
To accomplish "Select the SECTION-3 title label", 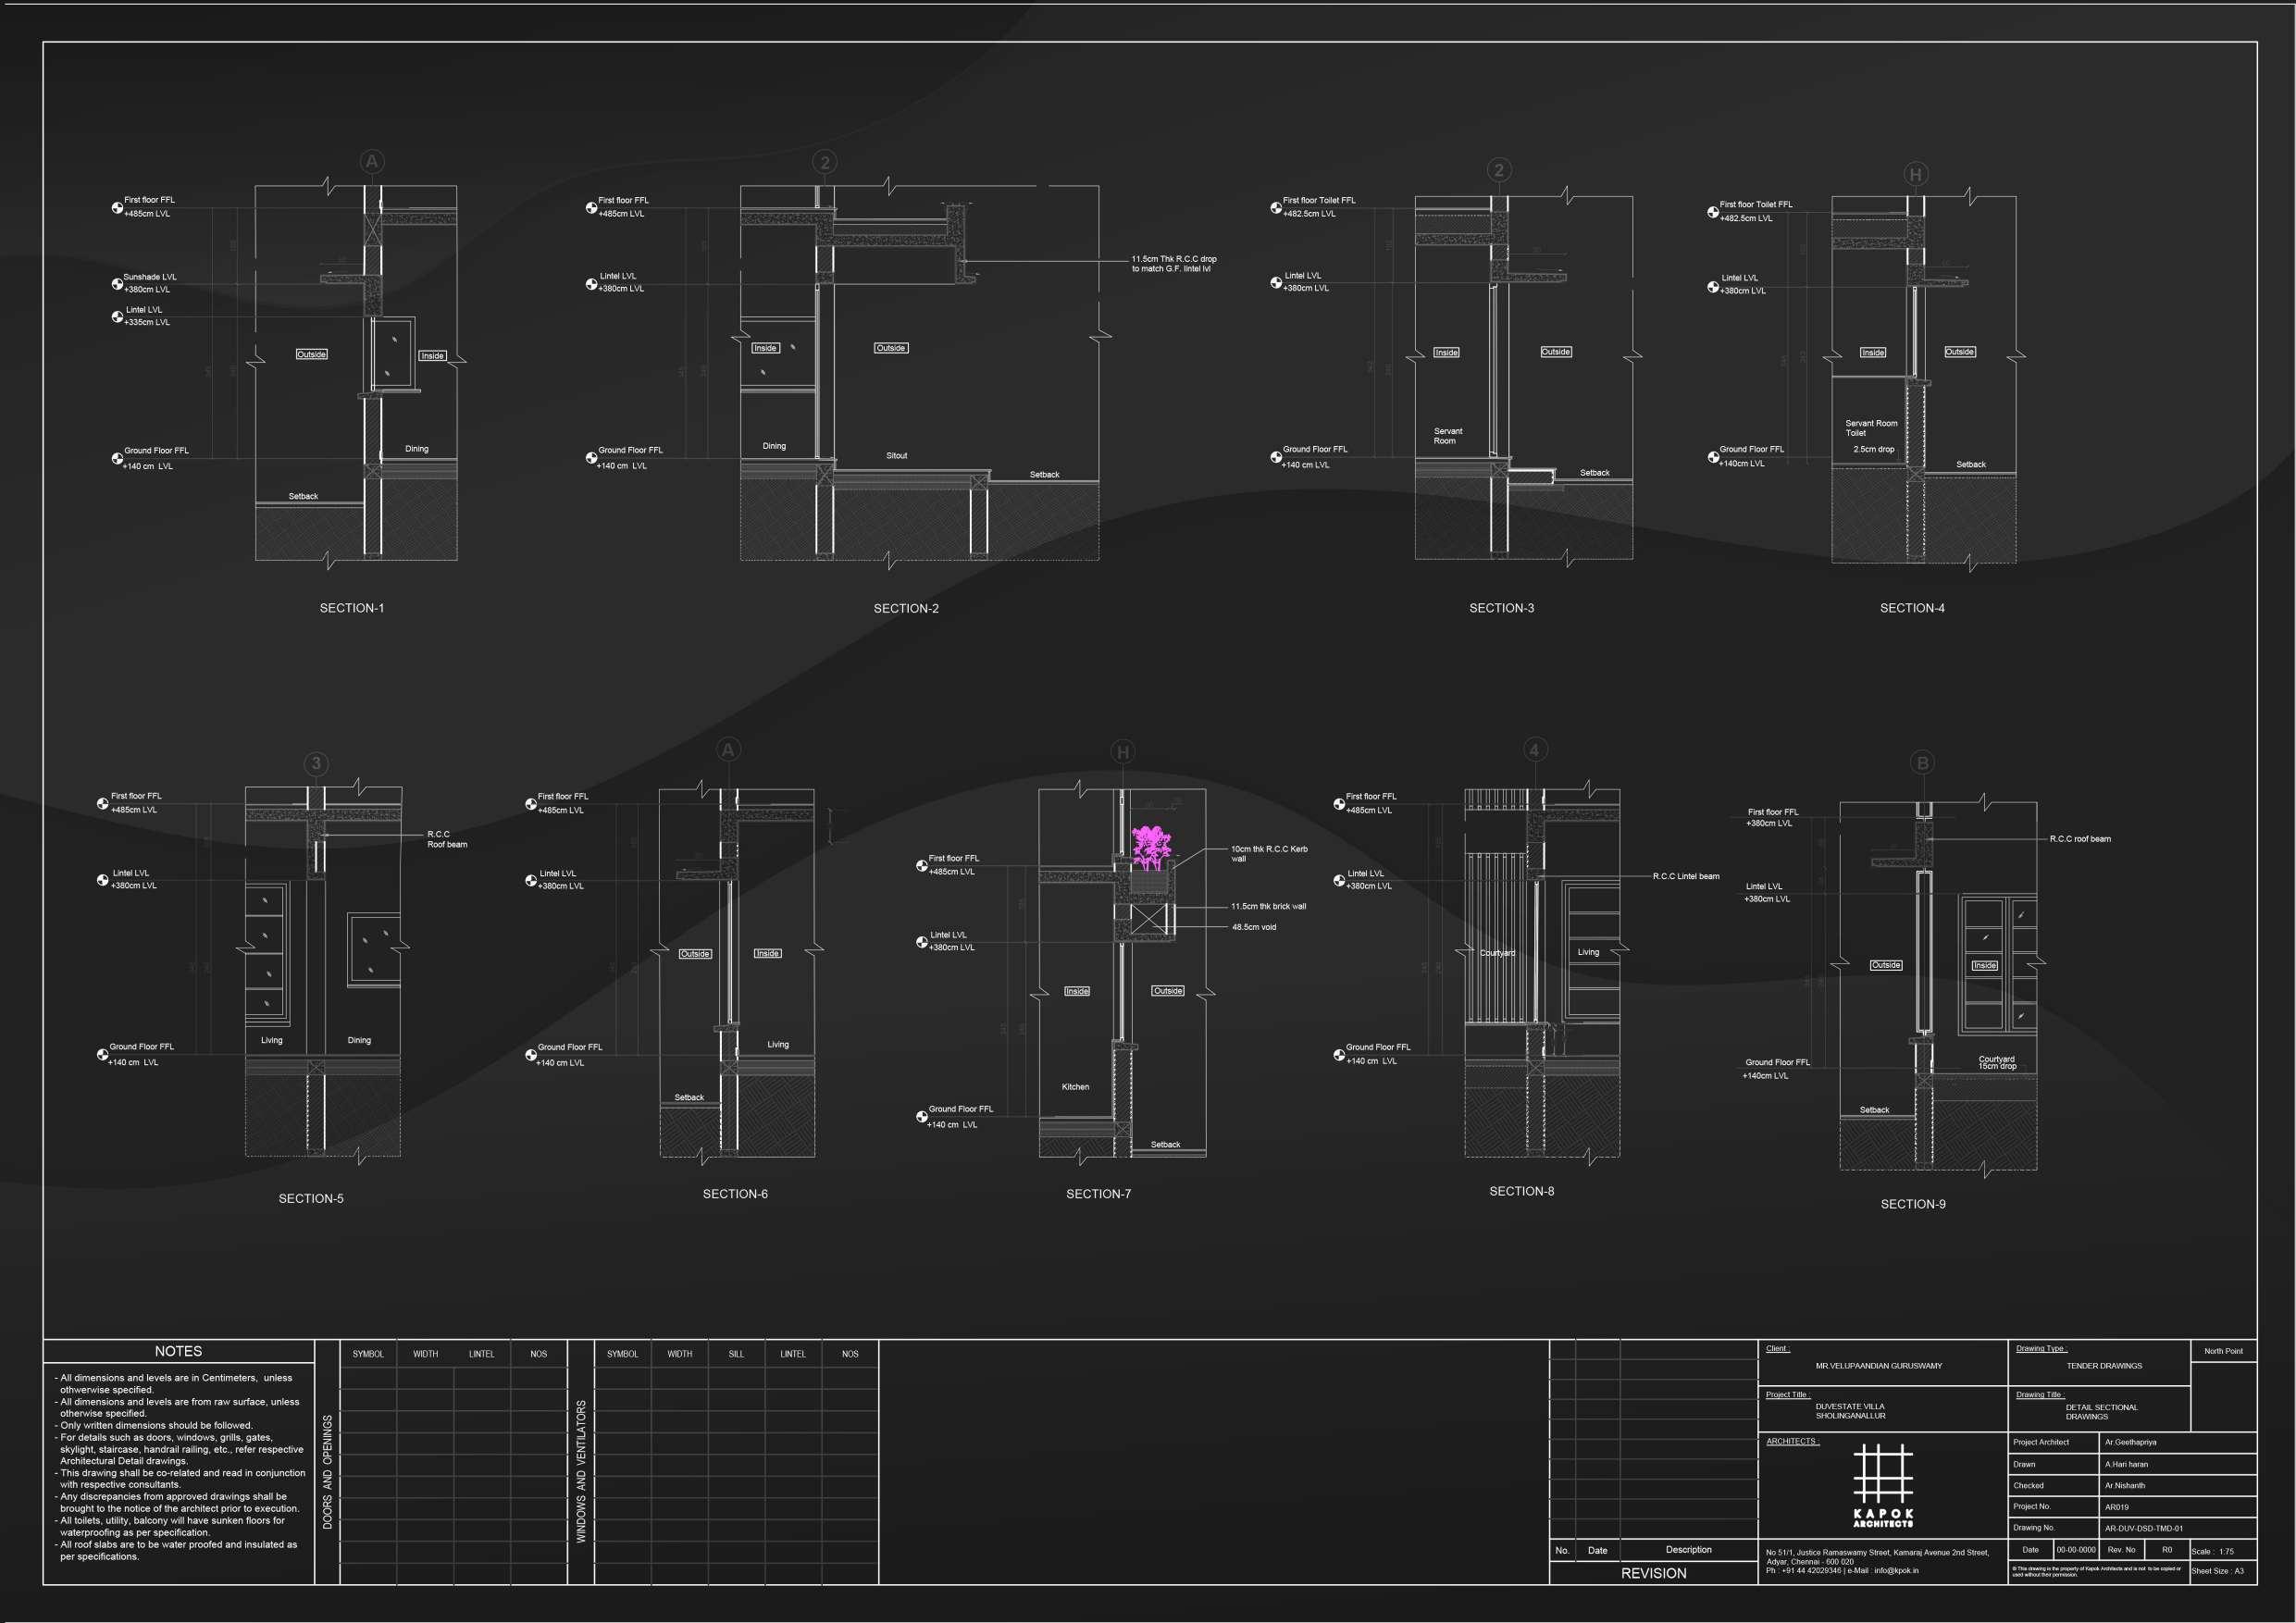I will 1501,608.
